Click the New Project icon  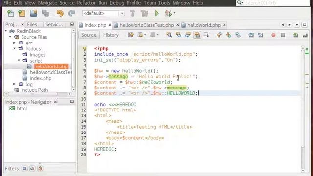tap(22, 13)
